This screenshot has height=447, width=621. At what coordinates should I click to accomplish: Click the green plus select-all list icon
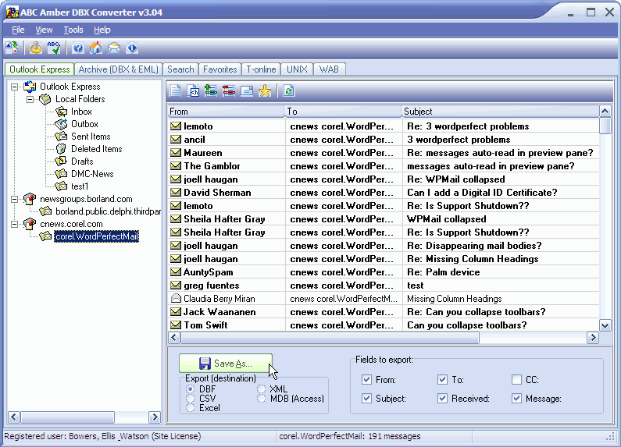pos(211,91)
